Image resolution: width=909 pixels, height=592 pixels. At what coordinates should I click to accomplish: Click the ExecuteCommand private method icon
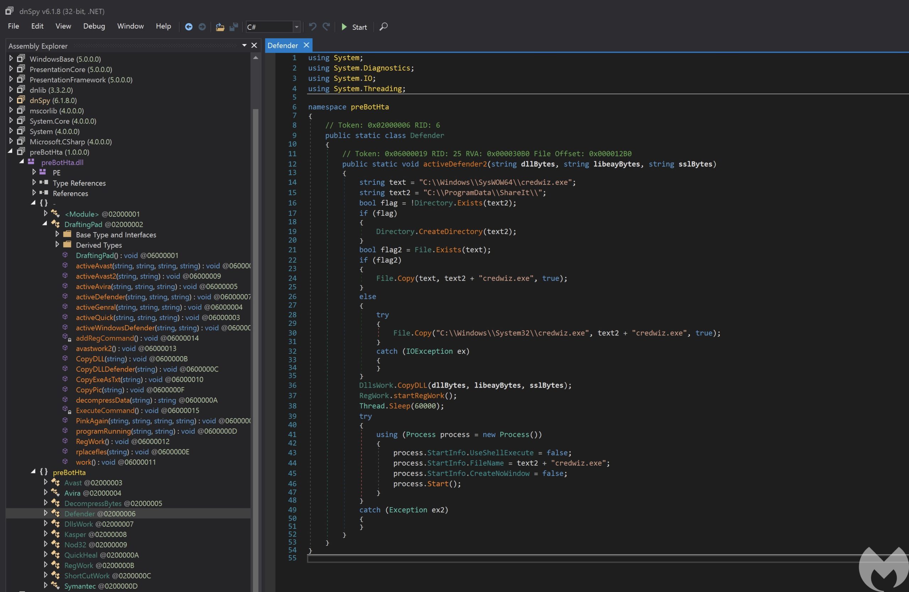tap(66, 410)
